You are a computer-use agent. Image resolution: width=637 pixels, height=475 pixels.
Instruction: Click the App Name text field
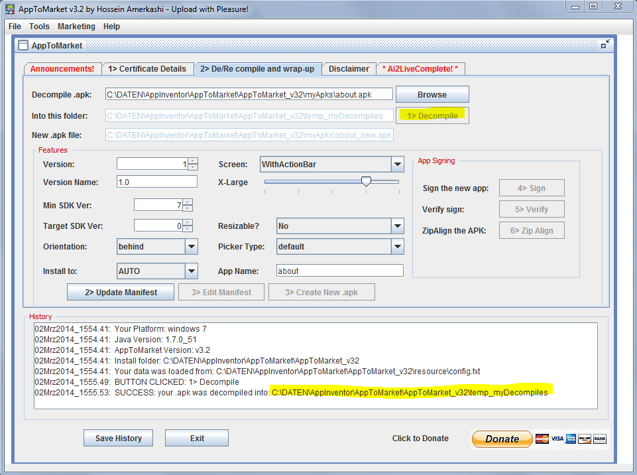(339, 271)
